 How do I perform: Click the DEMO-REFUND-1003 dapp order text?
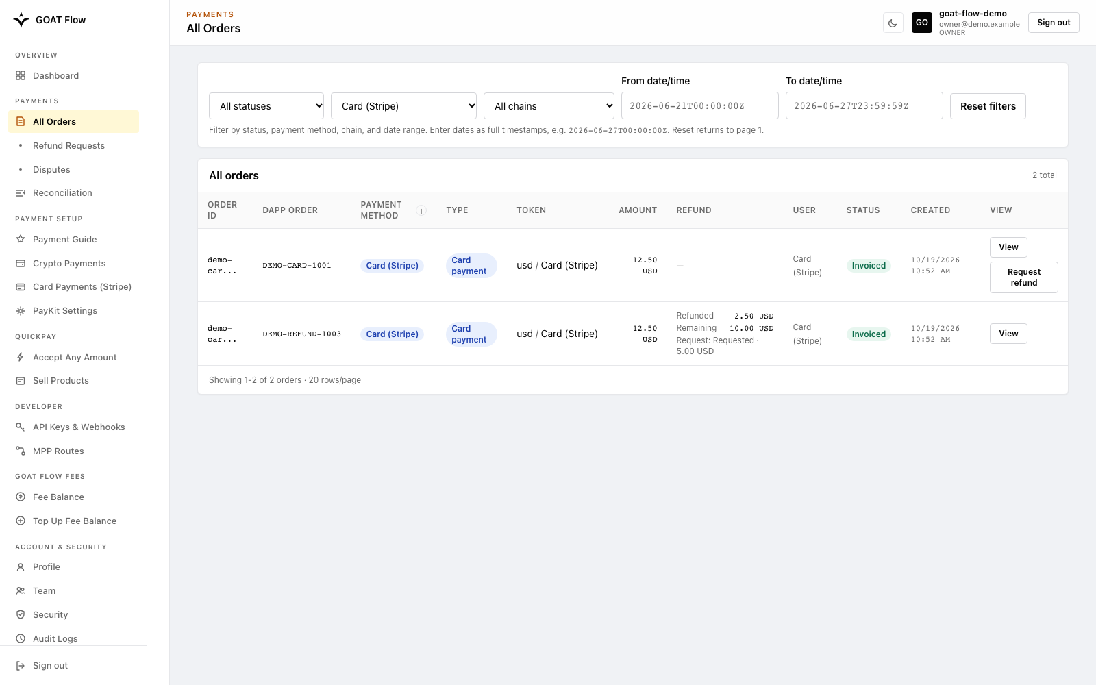[301, 334]
